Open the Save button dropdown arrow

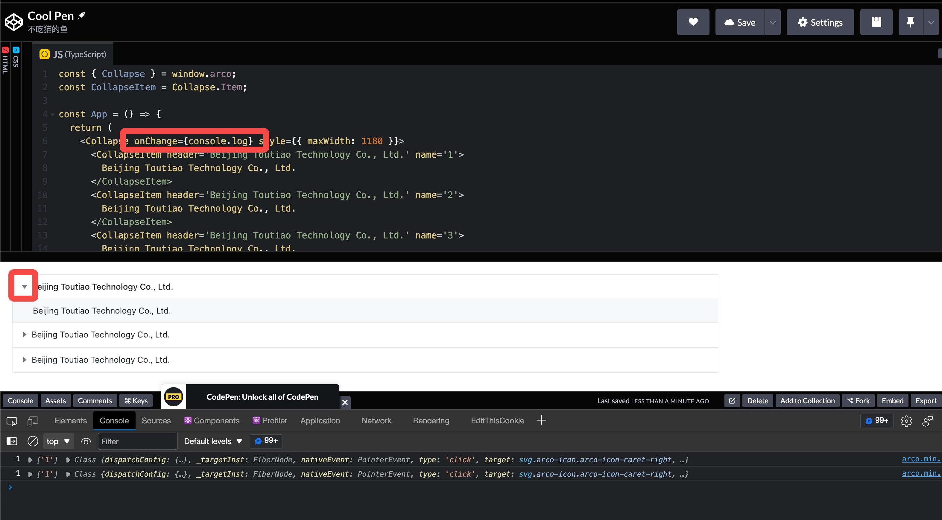tap(773, 22)
